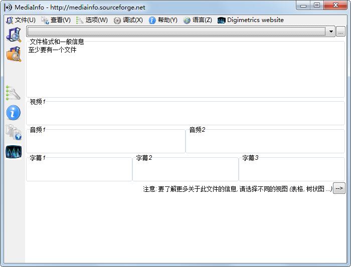Click the blue About info sidebar icon
Screen dimensions: 351x267
pyautogui.click(x=13, y=113)
